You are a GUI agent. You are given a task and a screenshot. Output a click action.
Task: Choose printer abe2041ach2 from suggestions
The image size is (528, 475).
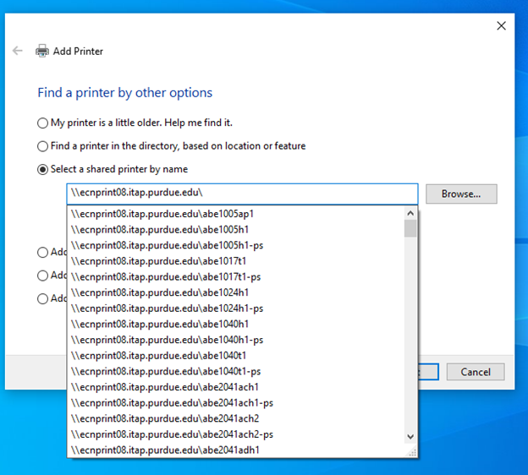pyautogui.click(x=236, y=418)
